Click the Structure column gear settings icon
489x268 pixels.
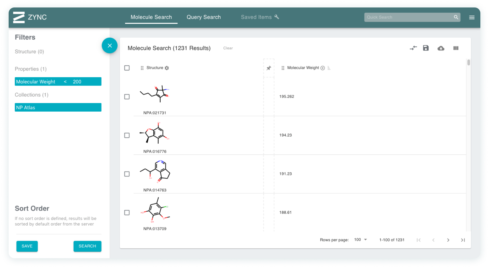167,68
